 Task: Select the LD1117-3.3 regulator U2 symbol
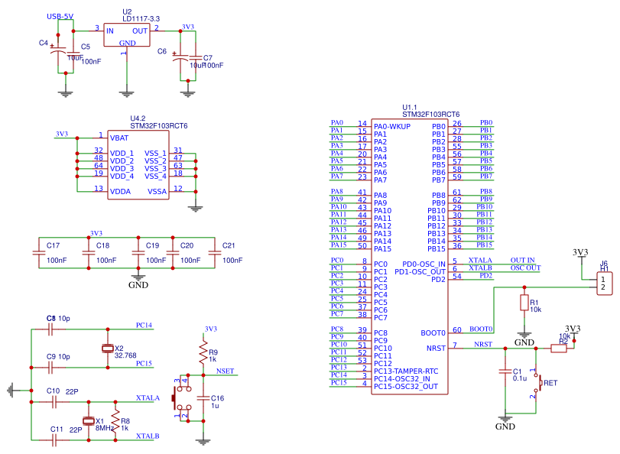[128, 37]
